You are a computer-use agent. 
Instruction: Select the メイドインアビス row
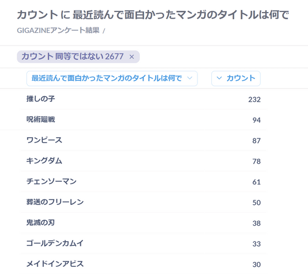tap(144, 264)
